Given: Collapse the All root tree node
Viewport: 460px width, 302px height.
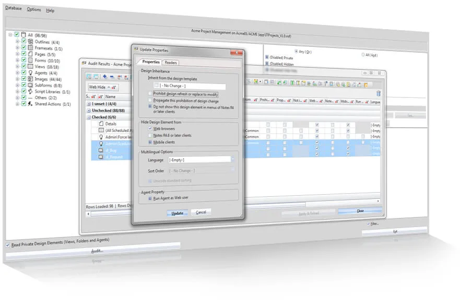Looking at the screenshot, I should point(10,34).
